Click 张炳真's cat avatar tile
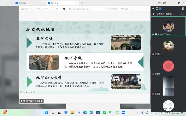This screenshot has width=186, height=116. click(168, 46)
